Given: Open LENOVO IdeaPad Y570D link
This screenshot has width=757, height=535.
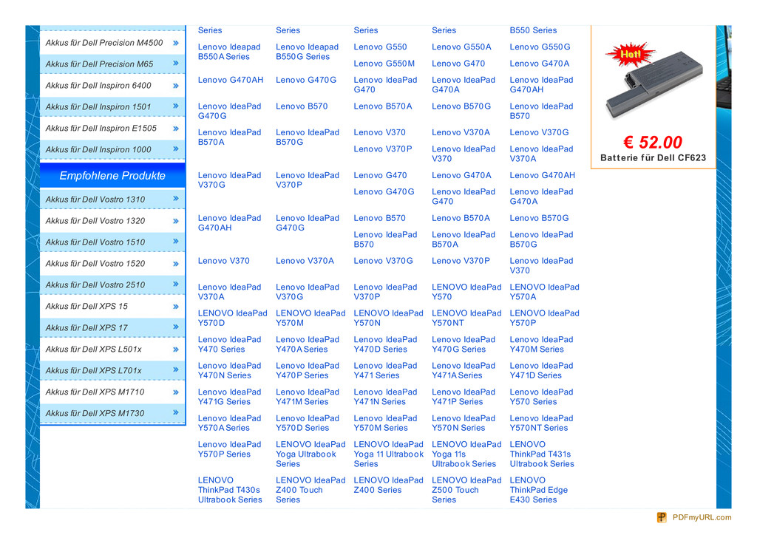Looking at the screenshot, I should (232, 318).
